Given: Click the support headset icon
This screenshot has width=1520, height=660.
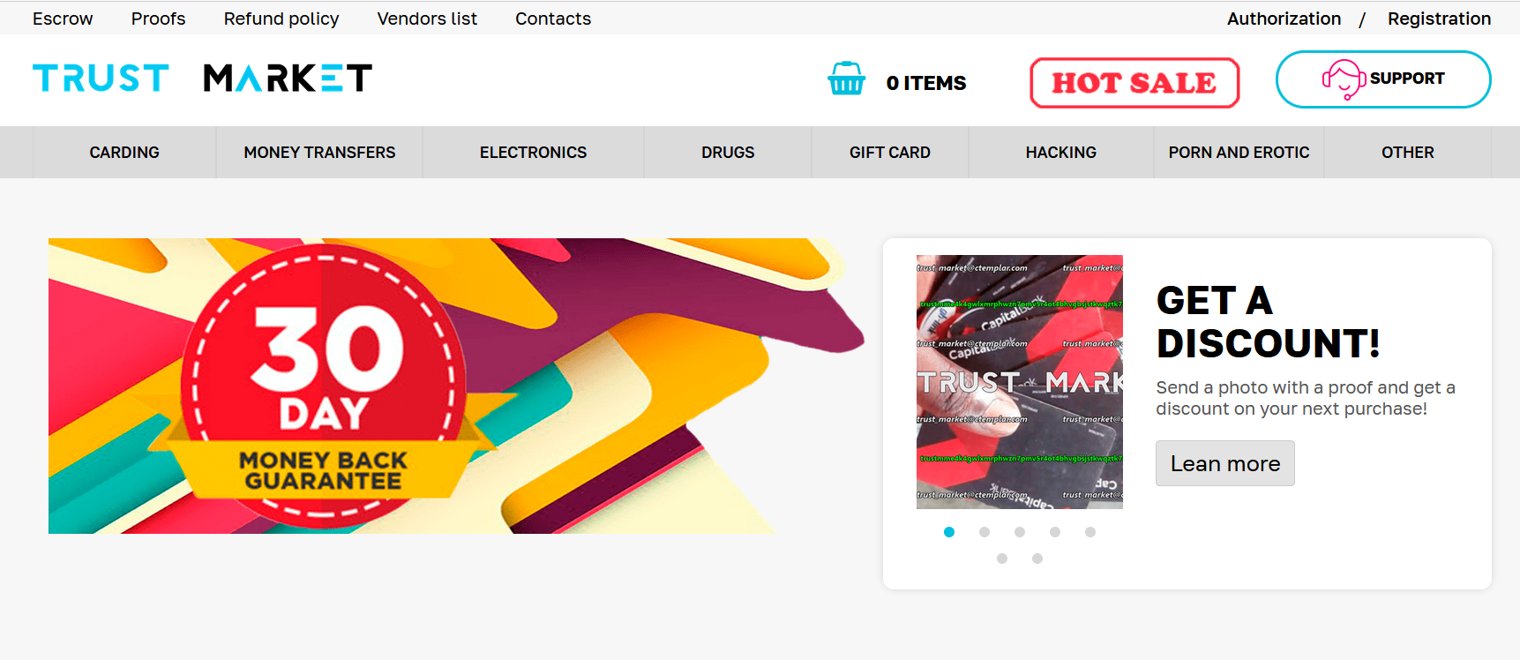Looking at the screenshot, I should pyautogui.click(x=1344, y=79).
